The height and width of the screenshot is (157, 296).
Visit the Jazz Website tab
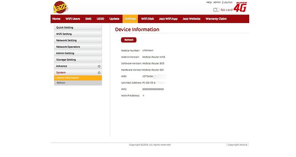191,19
